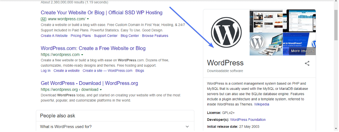
Task: Click 'More images' in knowledge panel
Action: (302, 51)
